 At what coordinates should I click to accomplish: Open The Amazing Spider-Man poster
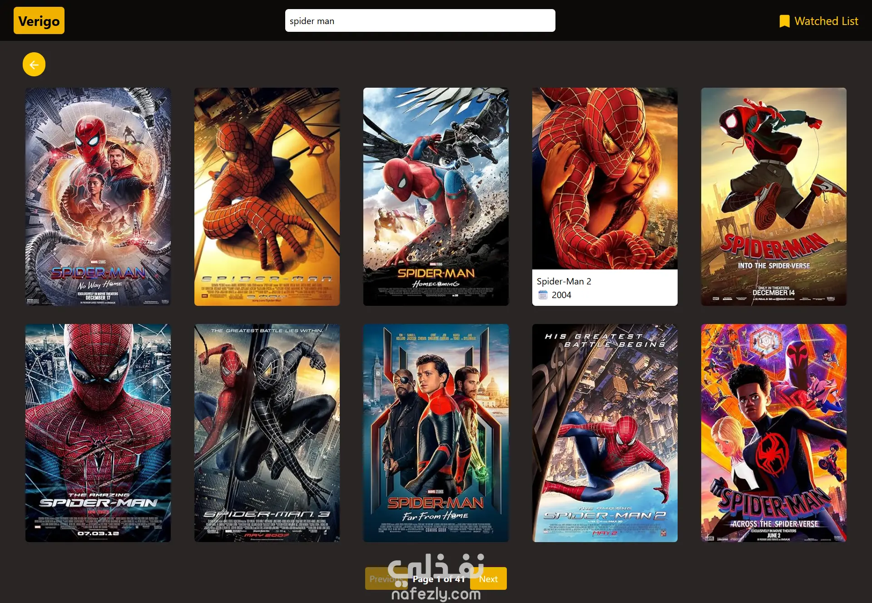coord(98,433)
